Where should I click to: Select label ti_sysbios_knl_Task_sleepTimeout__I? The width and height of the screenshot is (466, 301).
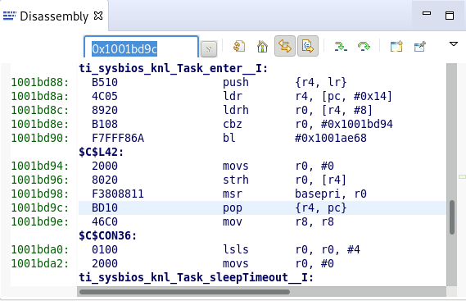pos(197,277)
